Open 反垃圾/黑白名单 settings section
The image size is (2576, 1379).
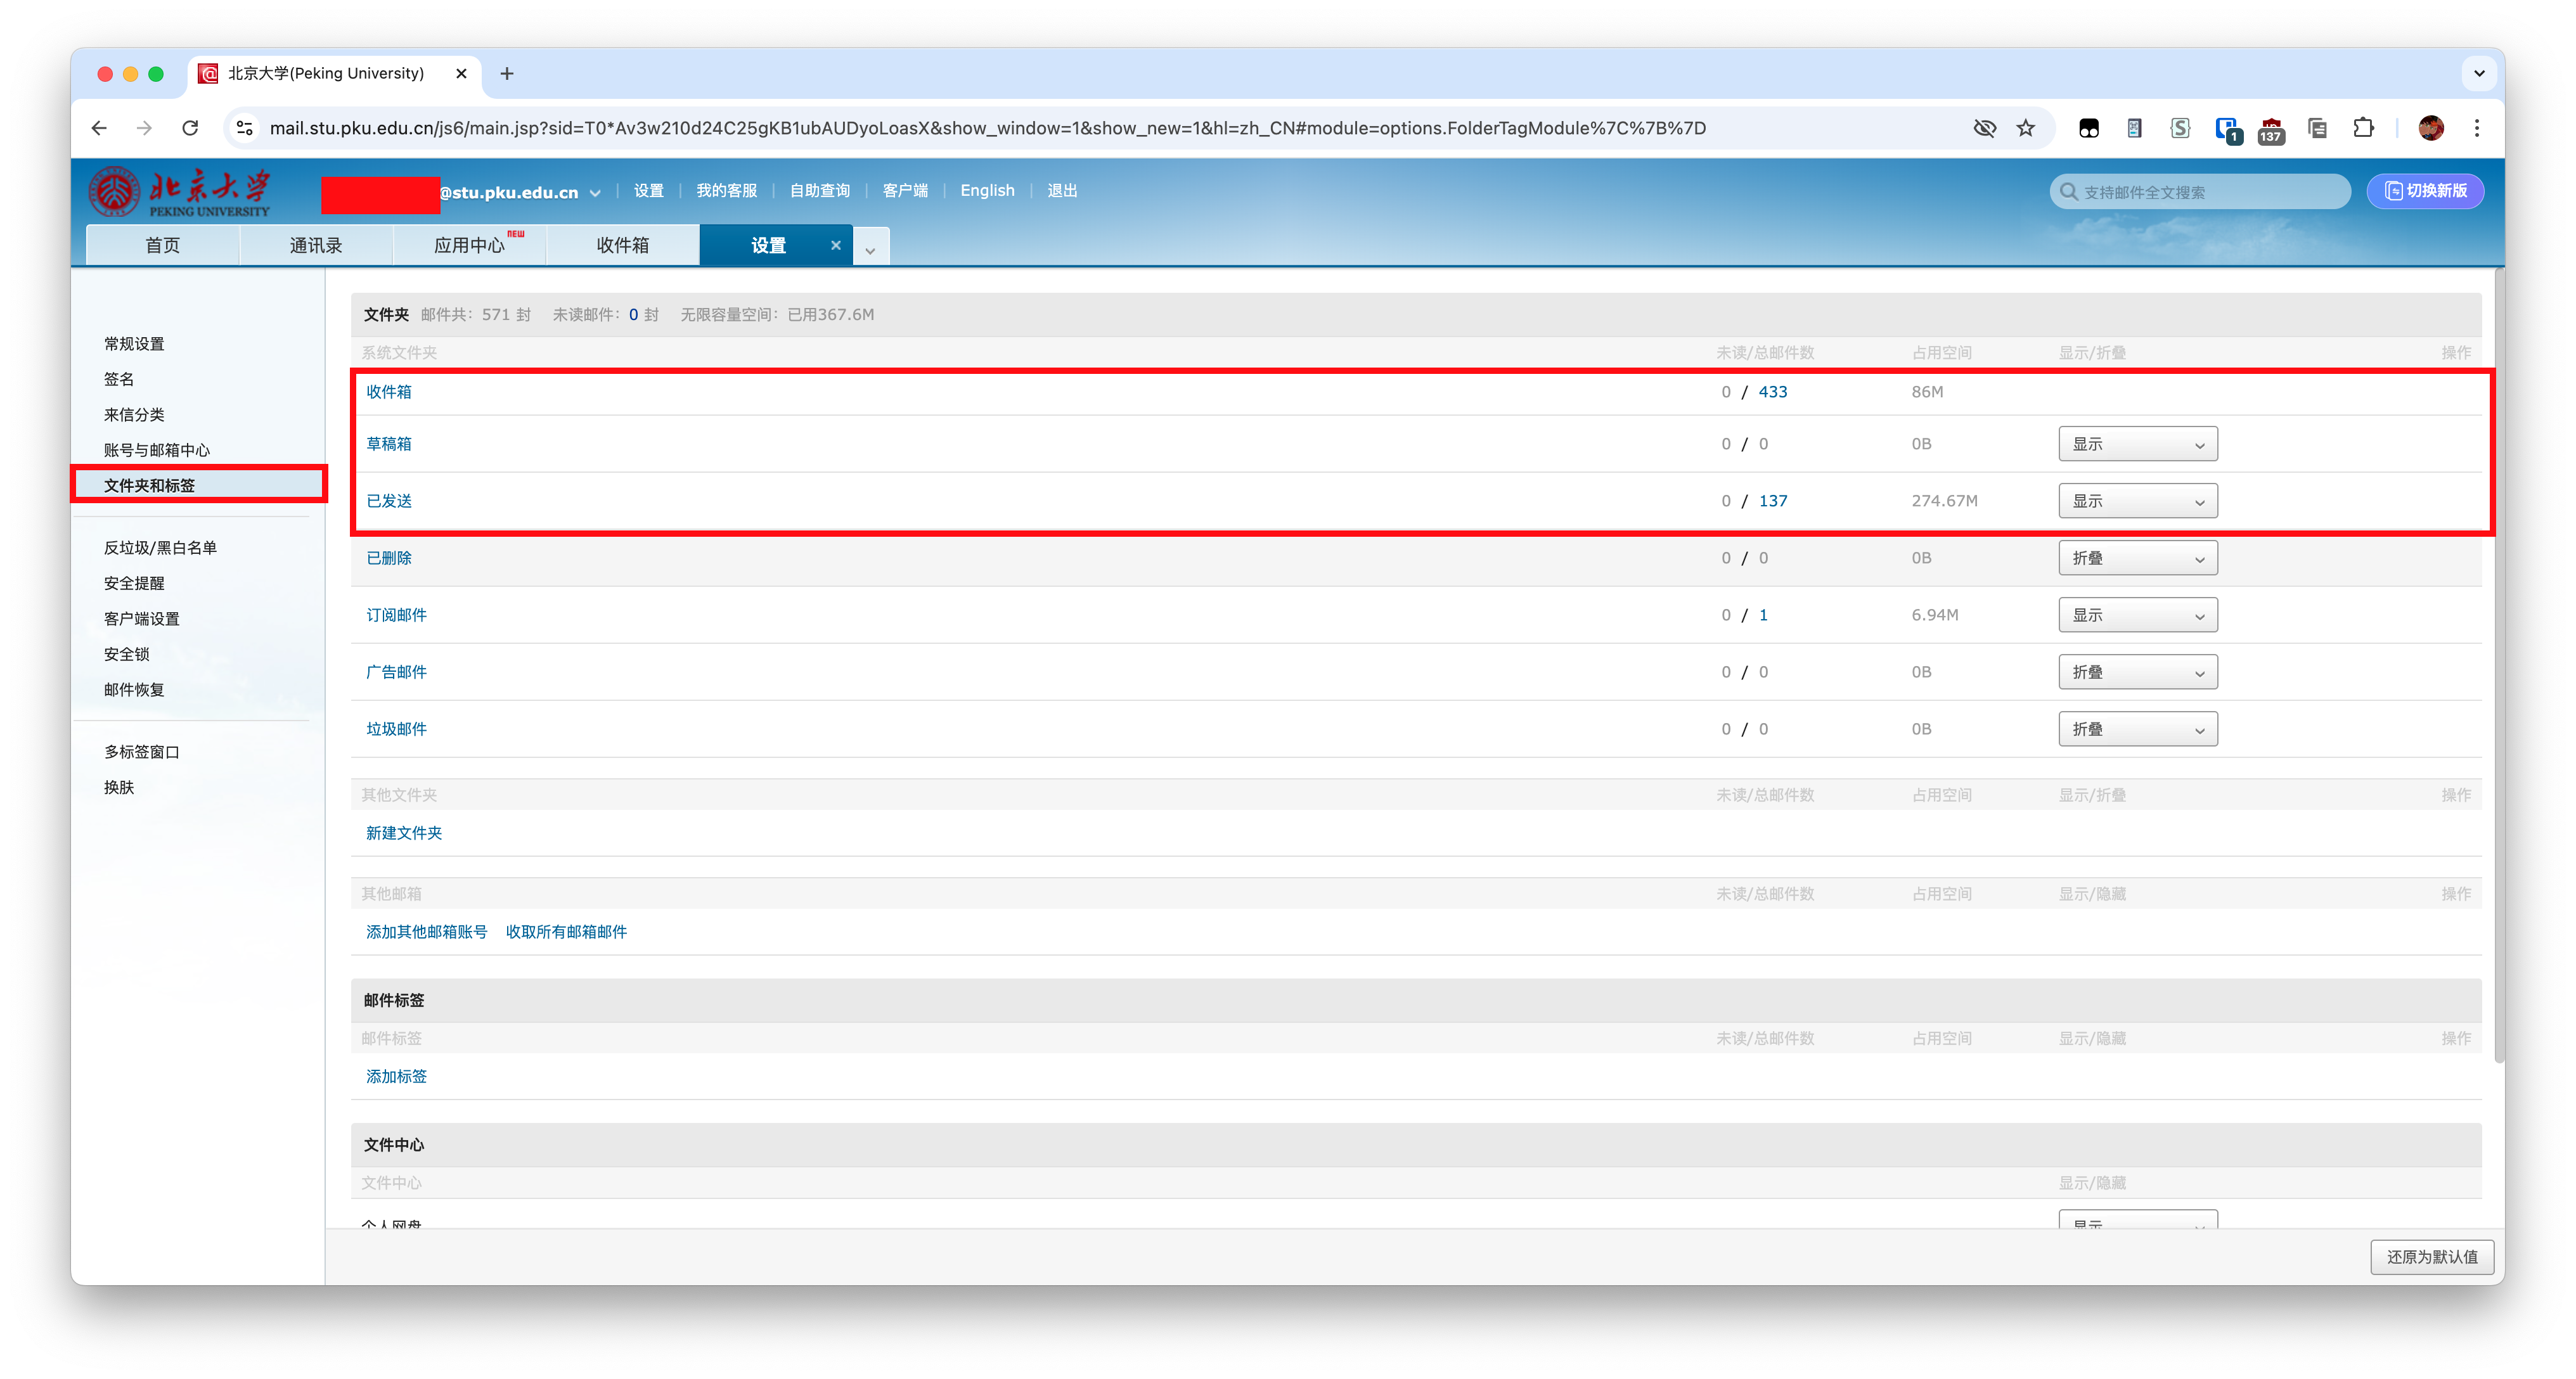[160, 548]
